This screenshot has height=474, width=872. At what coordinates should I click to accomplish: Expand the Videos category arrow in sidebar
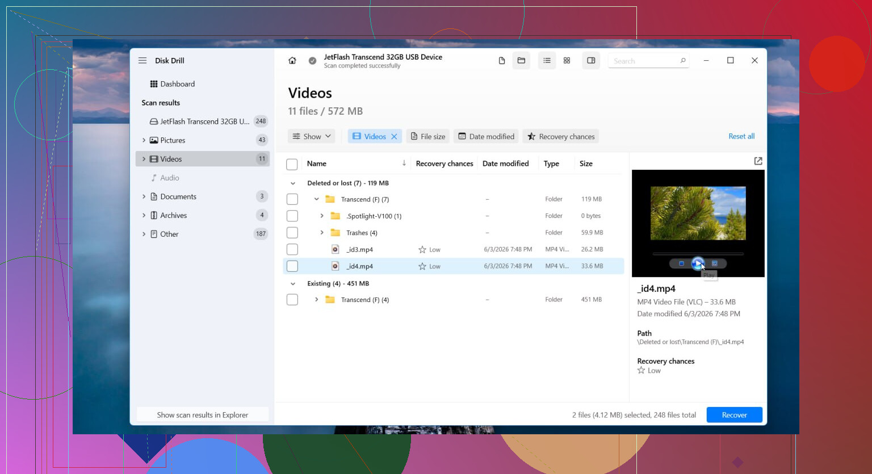[144, 159]
